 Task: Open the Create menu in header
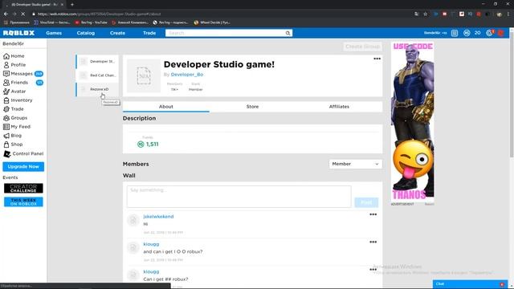[117, 33]
